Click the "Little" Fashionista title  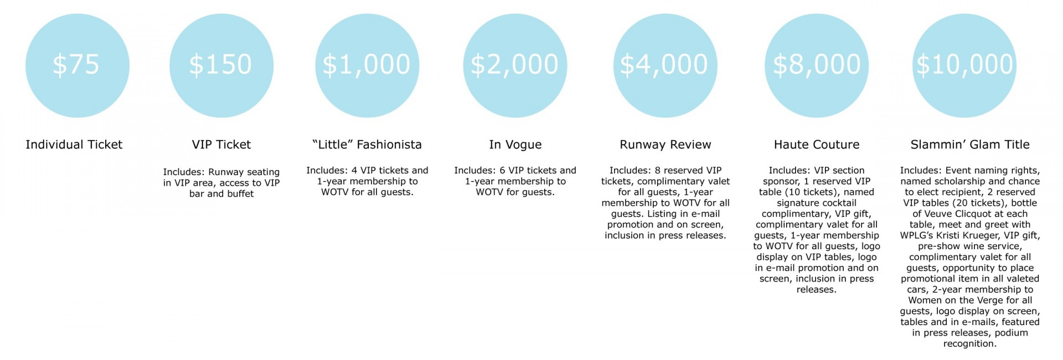click(x=367, y=145)
